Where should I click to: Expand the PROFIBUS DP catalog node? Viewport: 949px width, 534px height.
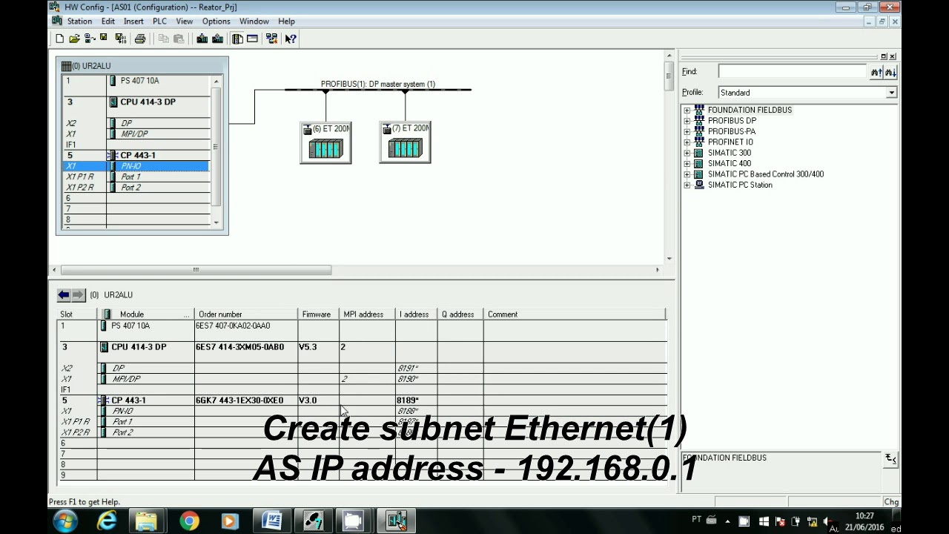click(x=687, y=121)
